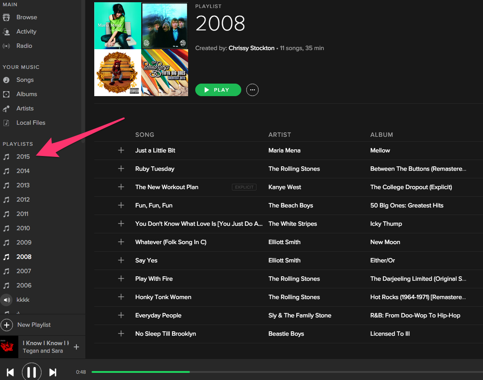483x380 pixels.
Task: Click music note icon beside 2013
Action: 6,186
